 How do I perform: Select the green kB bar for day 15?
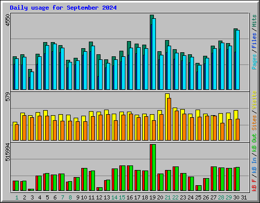(x=123, y=178)
